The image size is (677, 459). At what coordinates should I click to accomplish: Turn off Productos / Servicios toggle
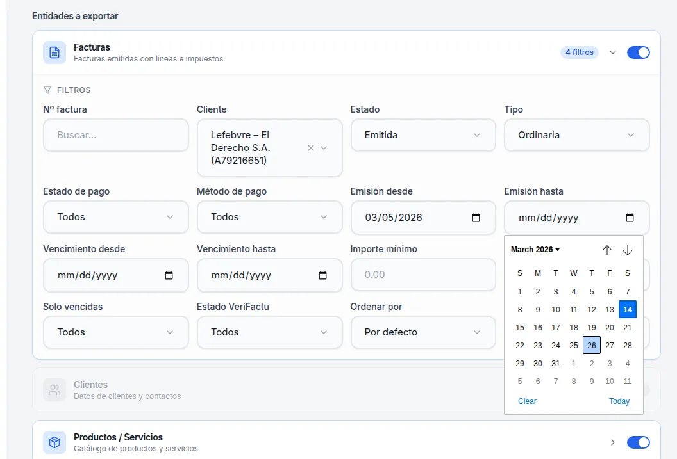tap(638, 442)
